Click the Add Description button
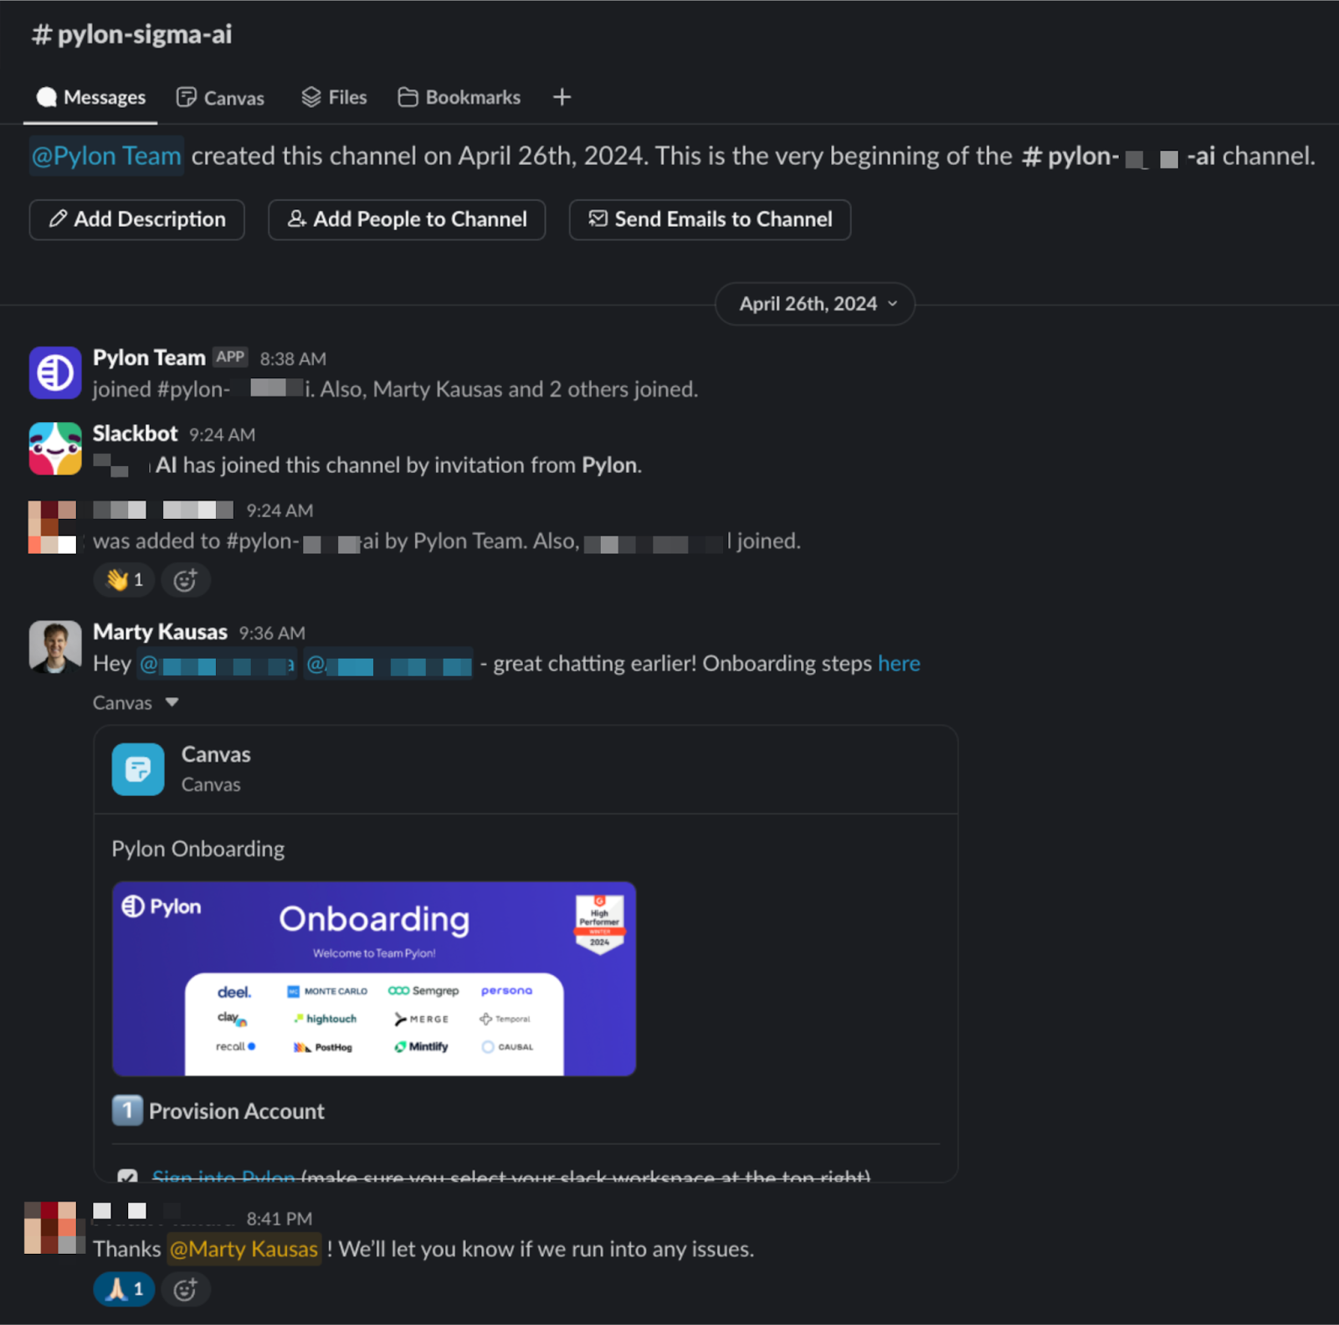 tap(137, 219)
